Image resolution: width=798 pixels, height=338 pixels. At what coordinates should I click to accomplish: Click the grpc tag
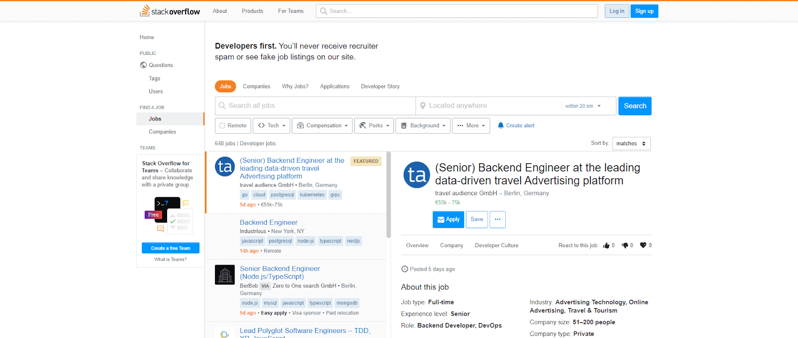(x=335, y=195)
